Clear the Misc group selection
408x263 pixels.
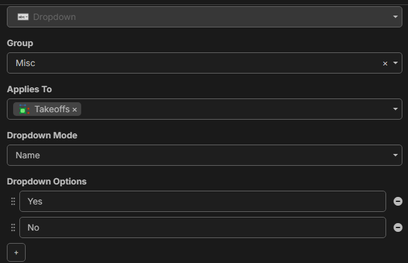(385, 64)
